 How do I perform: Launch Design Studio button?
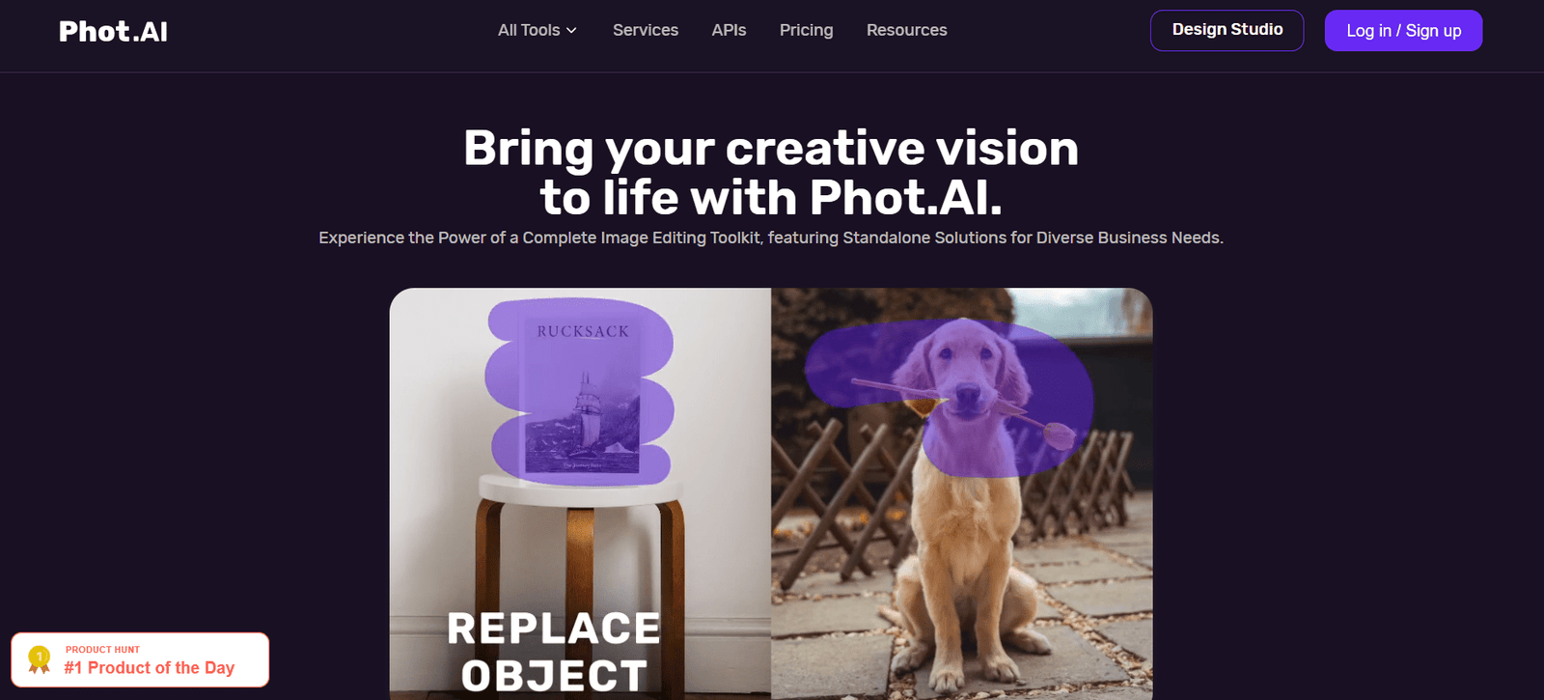(1227, 30)
